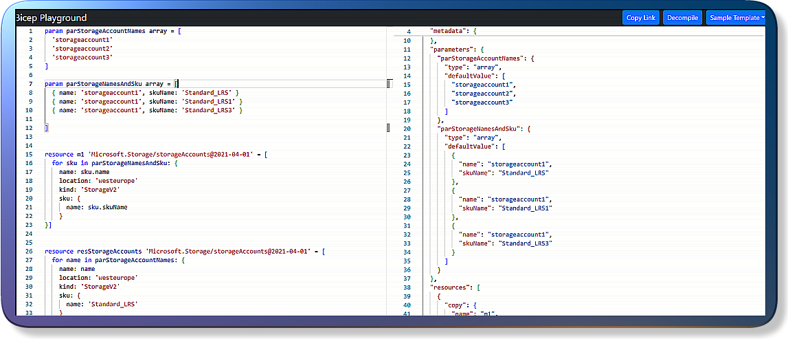This screenshot has width=788, height=339.
Task: Click the name: 'Standard_LRS' line in Bicep editor
Action: point(102,304)
